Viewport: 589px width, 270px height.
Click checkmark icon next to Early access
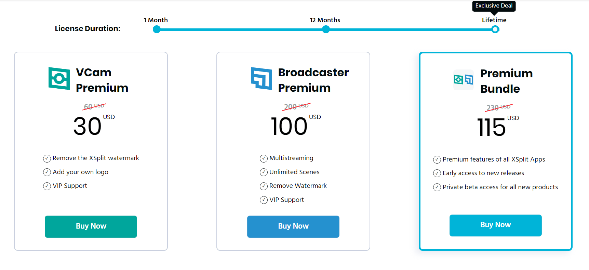(437, 173)
